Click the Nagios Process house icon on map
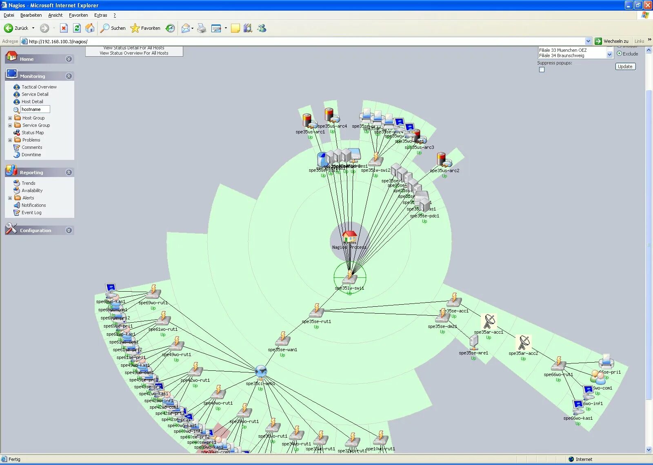Viewport: 653px width, 465px height. tap(349, 237)
